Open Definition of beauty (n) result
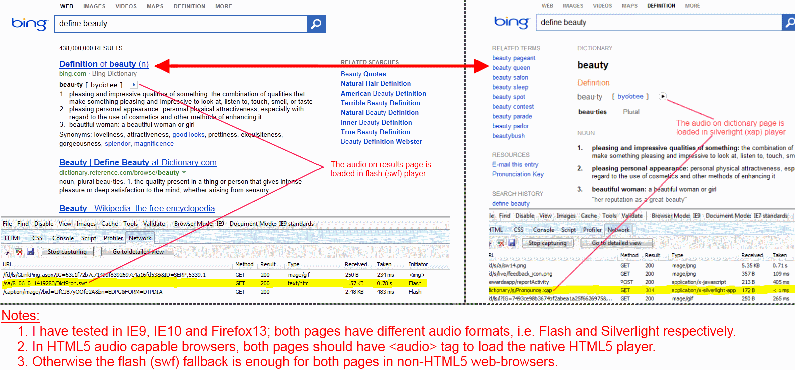This screenshot has height=370, width=795. (x=104, y=64)
